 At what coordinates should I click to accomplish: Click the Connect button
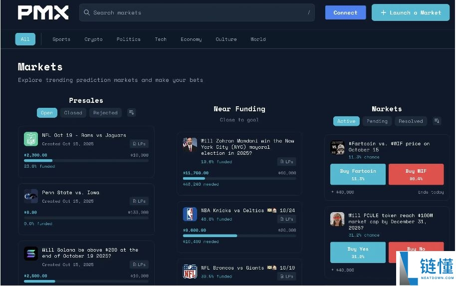(x=345, y=12)
